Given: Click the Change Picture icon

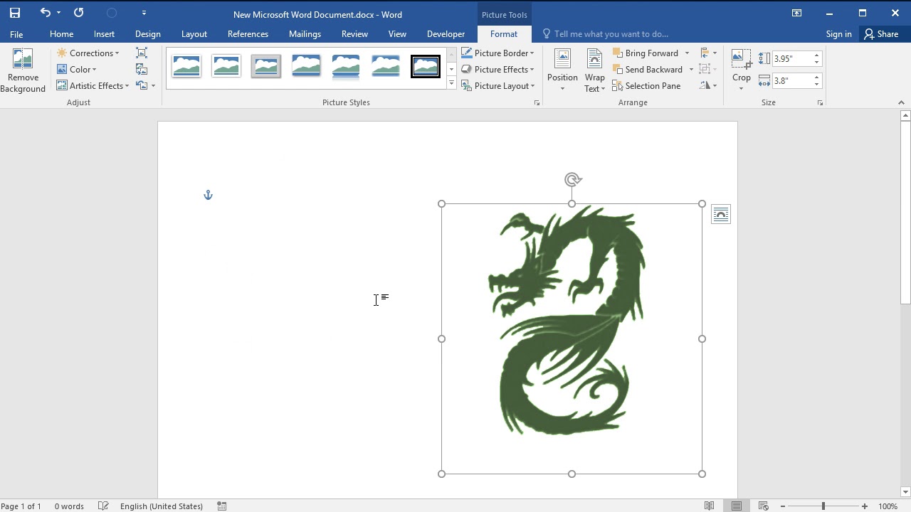Looking at the screenshot, I should click(142, 69).
